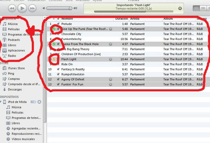
Task: Open Reproducciones recientes smart playlist
Action: click(27, 134)
